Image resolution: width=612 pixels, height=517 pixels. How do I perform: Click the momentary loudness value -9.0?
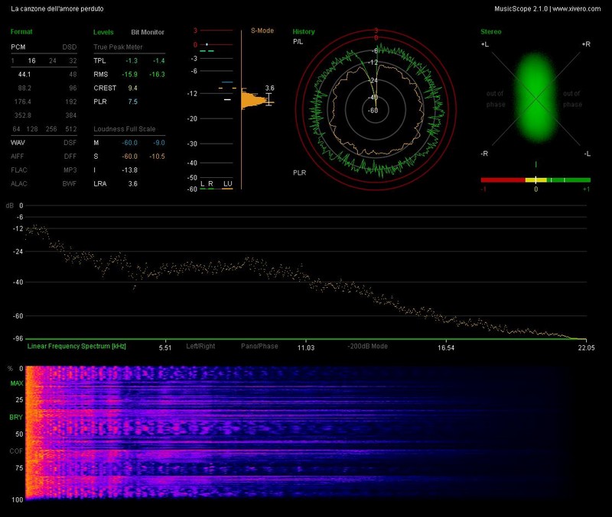point(159,143)
